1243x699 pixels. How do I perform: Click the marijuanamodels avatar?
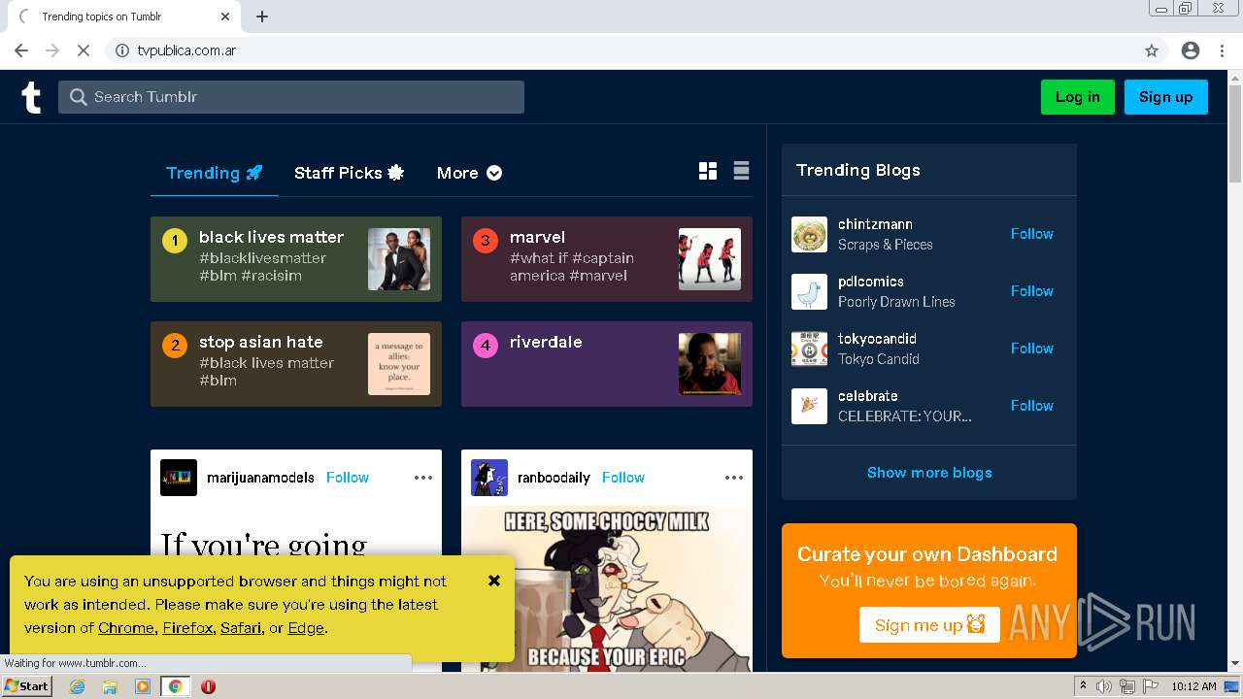click(179, 478)
